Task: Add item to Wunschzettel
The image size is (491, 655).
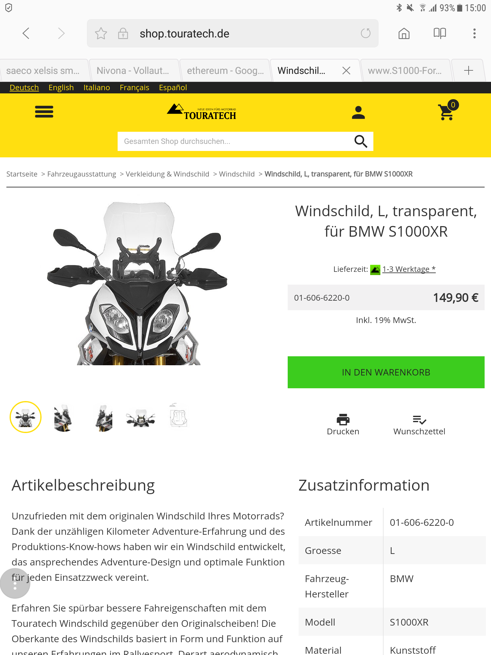Action: 419,424
